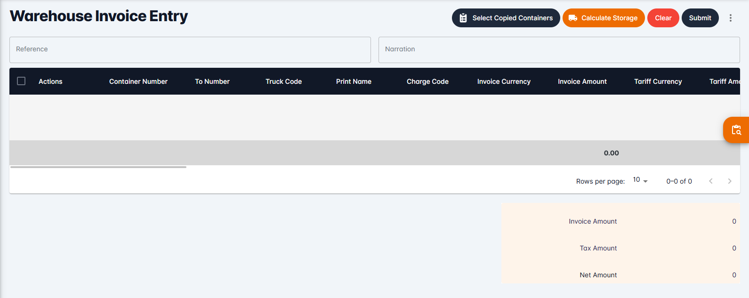749x298 pixels.
Task: Focus the Narration input field
Action: (559, 50)
